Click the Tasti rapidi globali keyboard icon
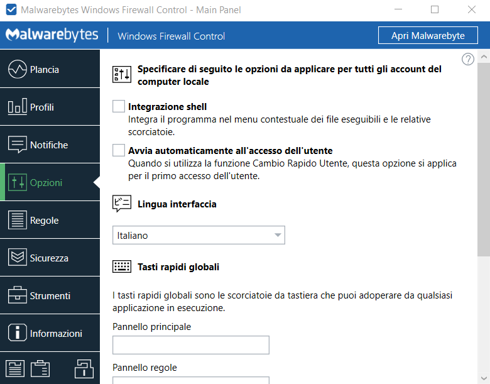The image size is (490, 384). pos(122,266)
